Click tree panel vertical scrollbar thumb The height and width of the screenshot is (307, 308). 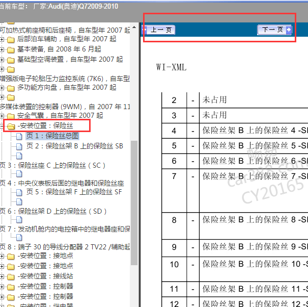coord(134,203)
